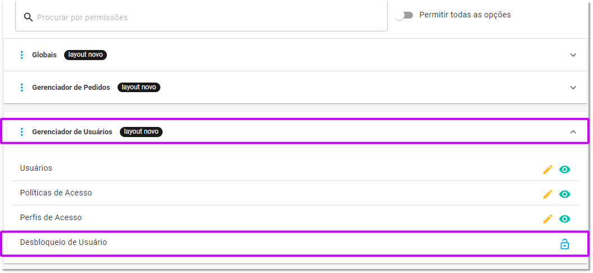Click the Gerenciador de Usuários title
The height and width of the screenshot is (273, 593).
(x=72, y=132)
